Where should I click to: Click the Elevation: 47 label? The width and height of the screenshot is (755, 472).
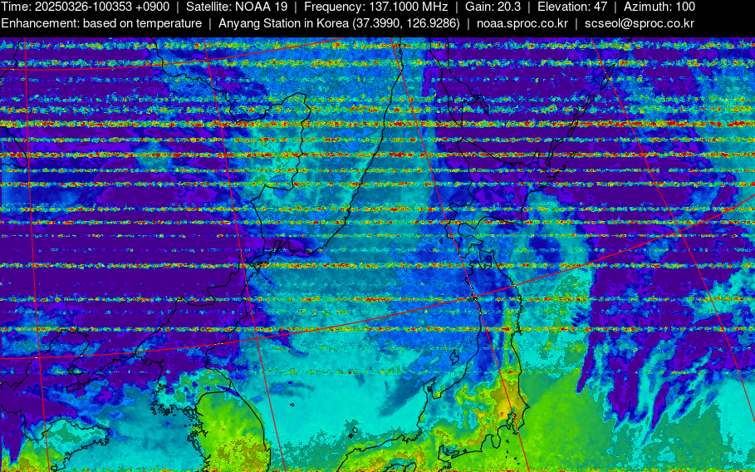coord(572,7)
